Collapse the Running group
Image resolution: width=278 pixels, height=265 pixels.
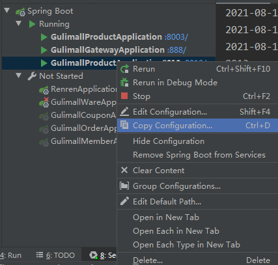click(19, 23)
